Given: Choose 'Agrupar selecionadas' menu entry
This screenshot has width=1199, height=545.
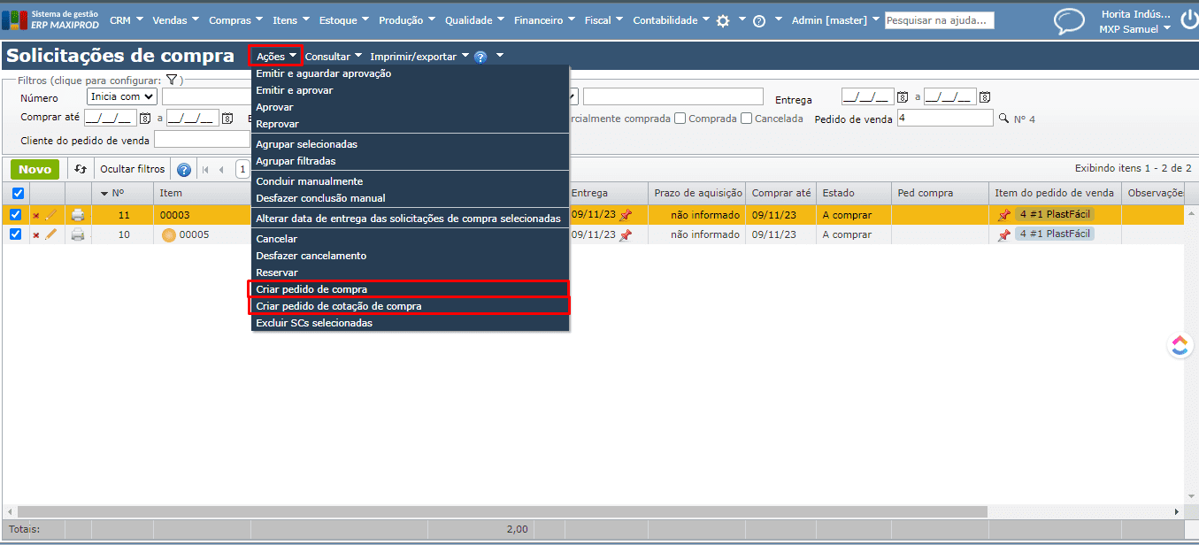Looking at the screenshot, I should pos(410,144).
